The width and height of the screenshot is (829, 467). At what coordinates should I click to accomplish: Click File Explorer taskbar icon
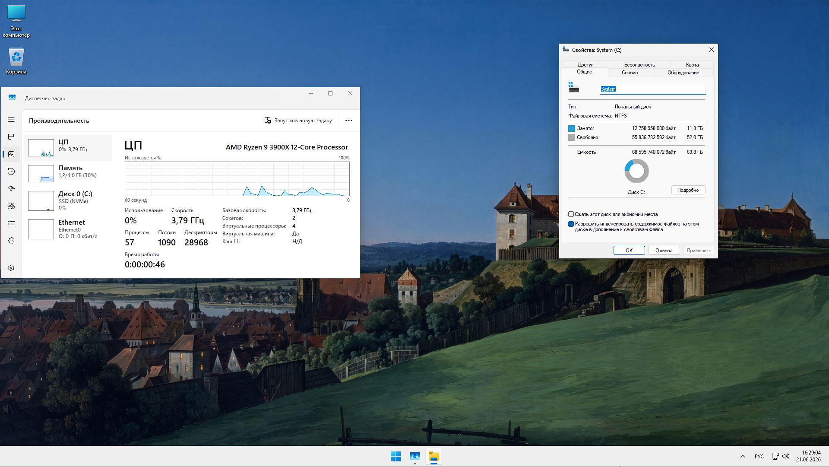tap(433, 456)
